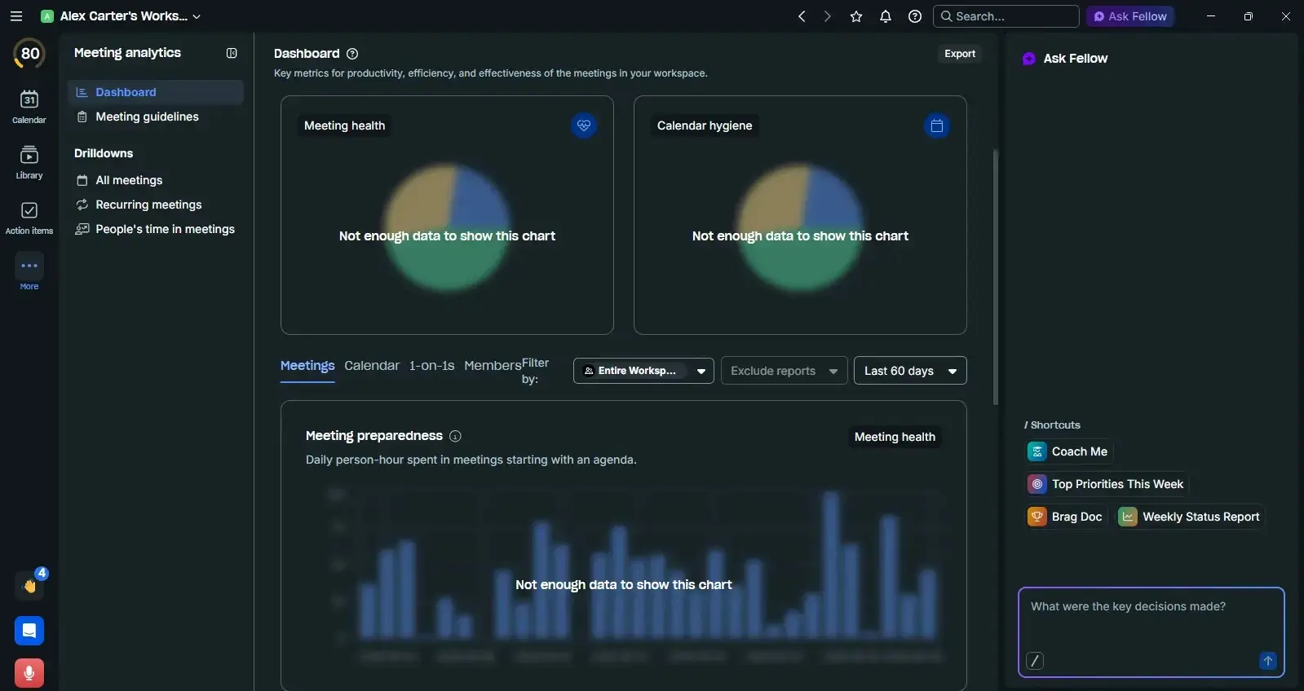1304x691 pixels.
Task: Click the Drilldowns section heading
Action: pyautogui.click(x=104, y=153)
